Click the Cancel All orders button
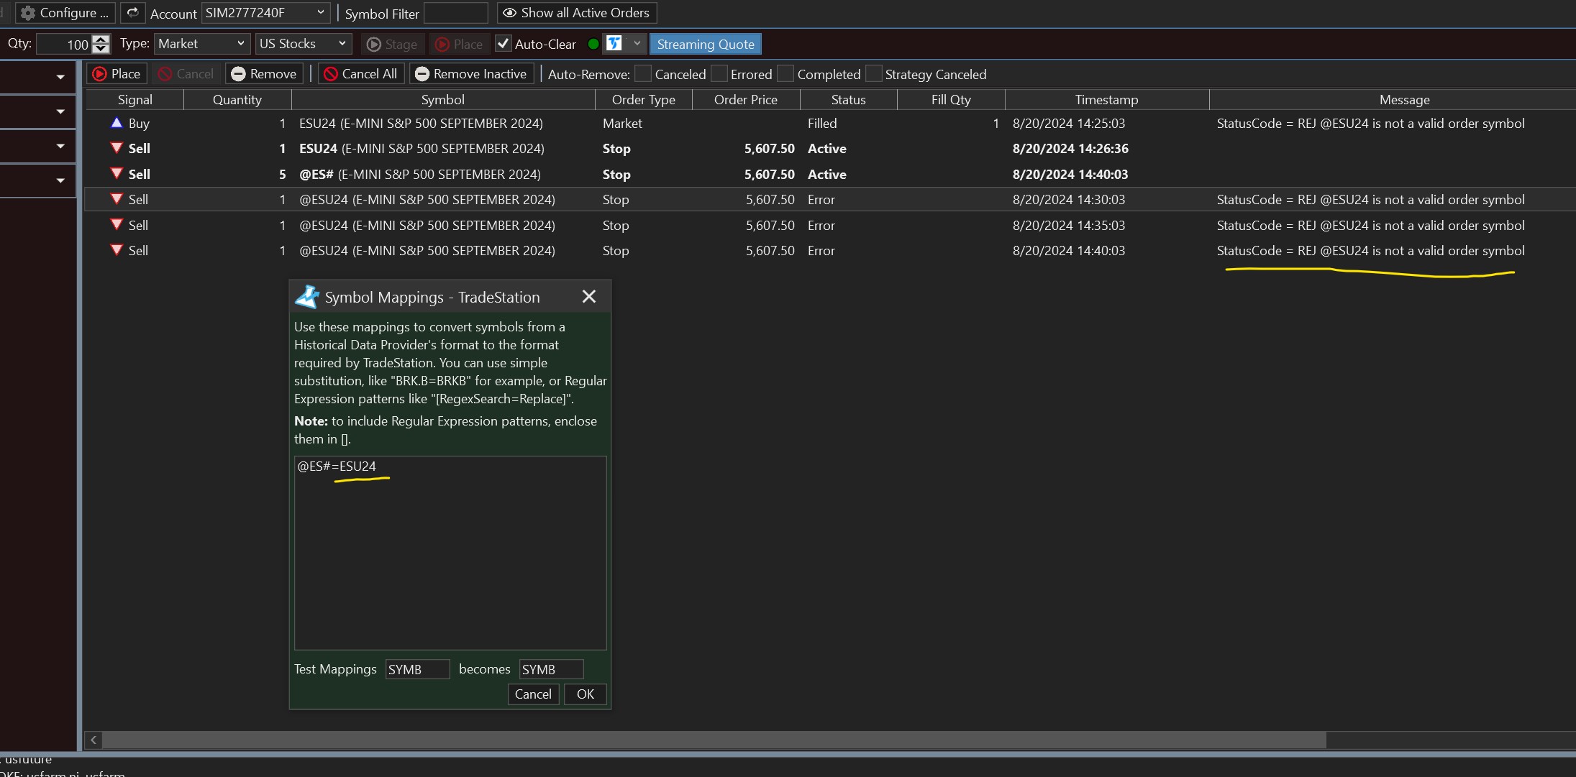 click(x=360, y=74)
